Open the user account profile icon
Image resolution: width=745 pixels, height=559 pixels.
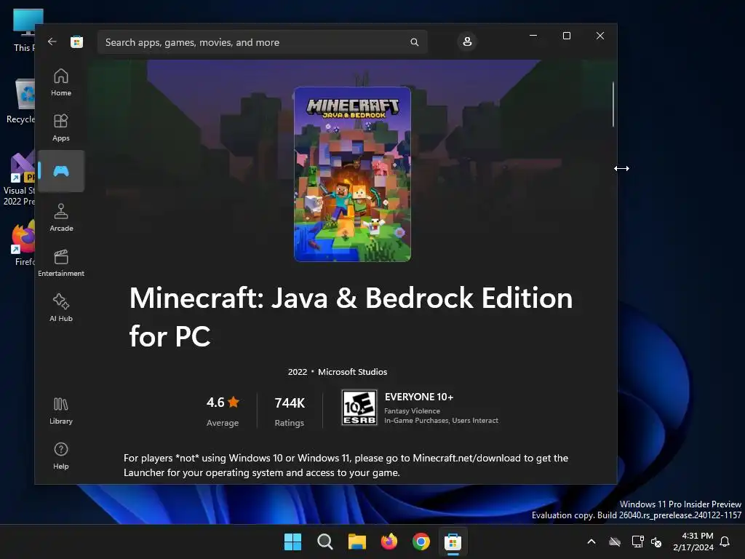click(x=467, y=41)
